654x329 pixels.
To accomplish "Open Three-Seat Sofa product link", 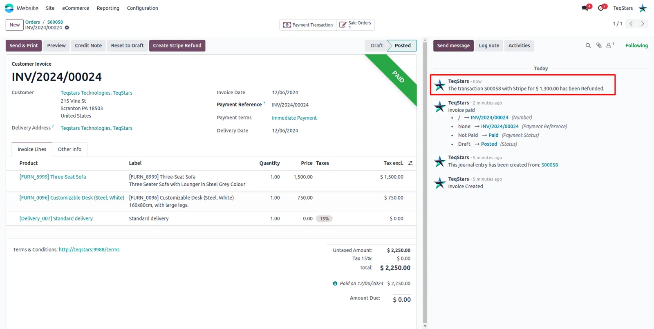I will click(x=53, y=177).
